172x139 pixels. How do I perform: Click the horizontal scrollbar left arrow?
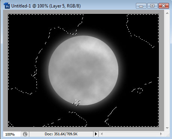(x=102, y=134)
